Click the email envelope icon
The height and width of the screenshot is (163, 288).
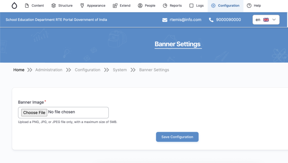point(165,20)
